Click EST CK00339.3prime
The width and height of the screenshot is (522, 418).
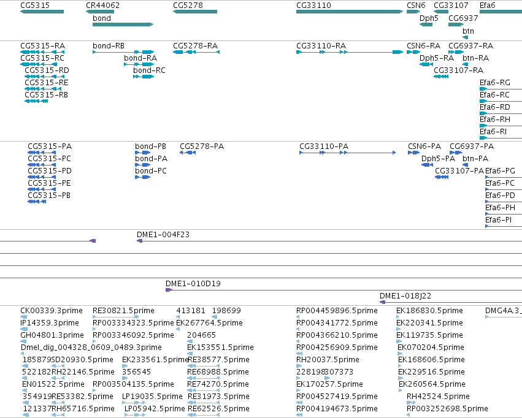52,311
